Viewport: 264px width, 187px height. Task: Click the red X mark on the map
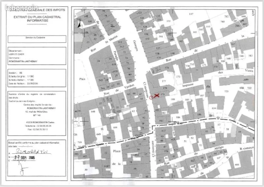[156, 95]
